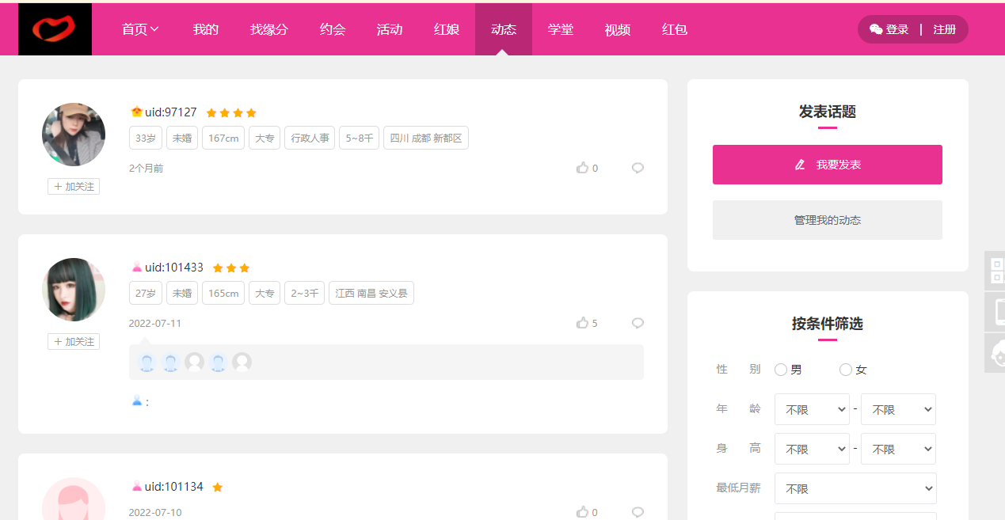The width and height of the screenshot is (1005, 520).
Task: Click the 33岁 age tag
Action: tap(146, 138)
